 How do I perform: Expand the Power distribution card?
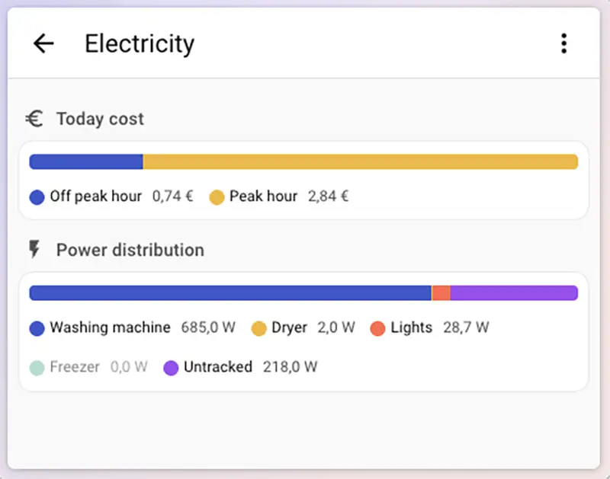pos(303,329)
